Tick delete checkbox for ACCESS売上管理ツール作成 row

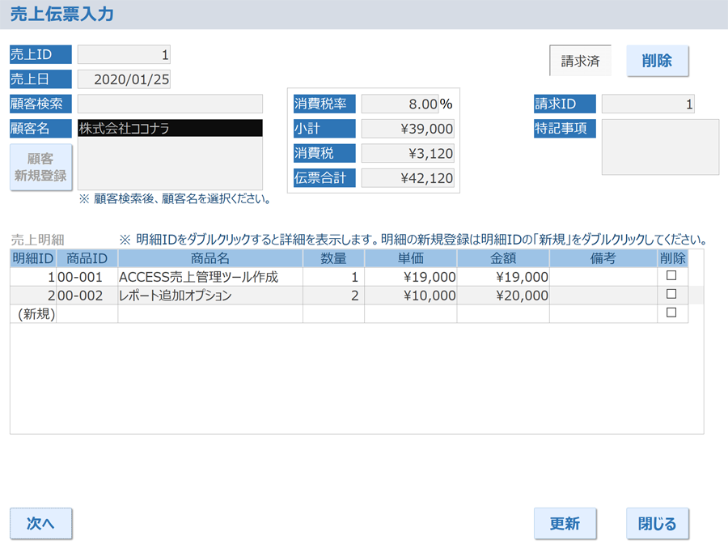coord(671,276)
